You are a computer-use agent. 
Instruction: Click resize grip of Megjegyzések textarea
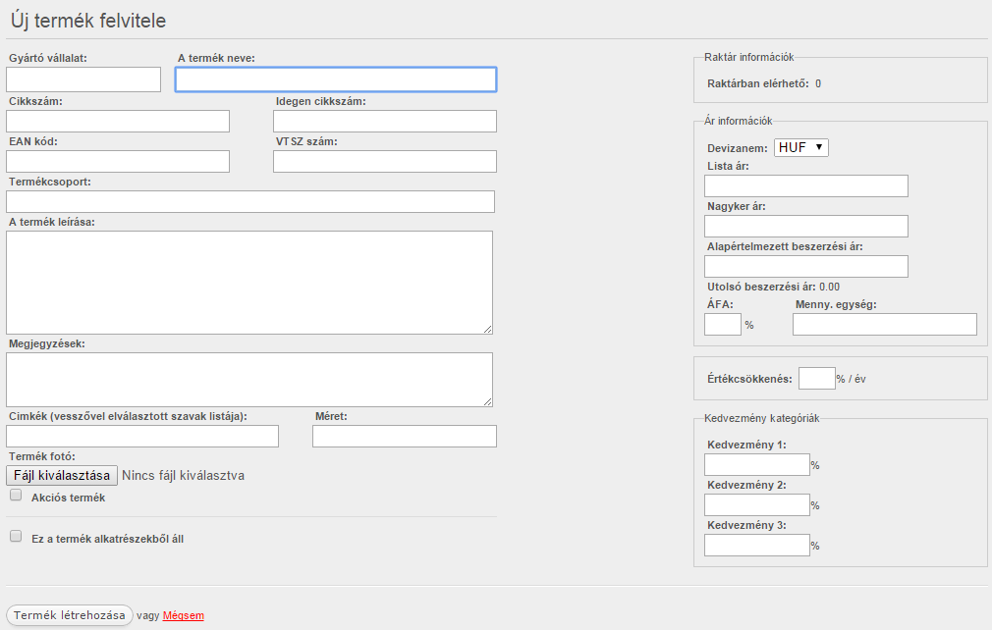(488, 402)
